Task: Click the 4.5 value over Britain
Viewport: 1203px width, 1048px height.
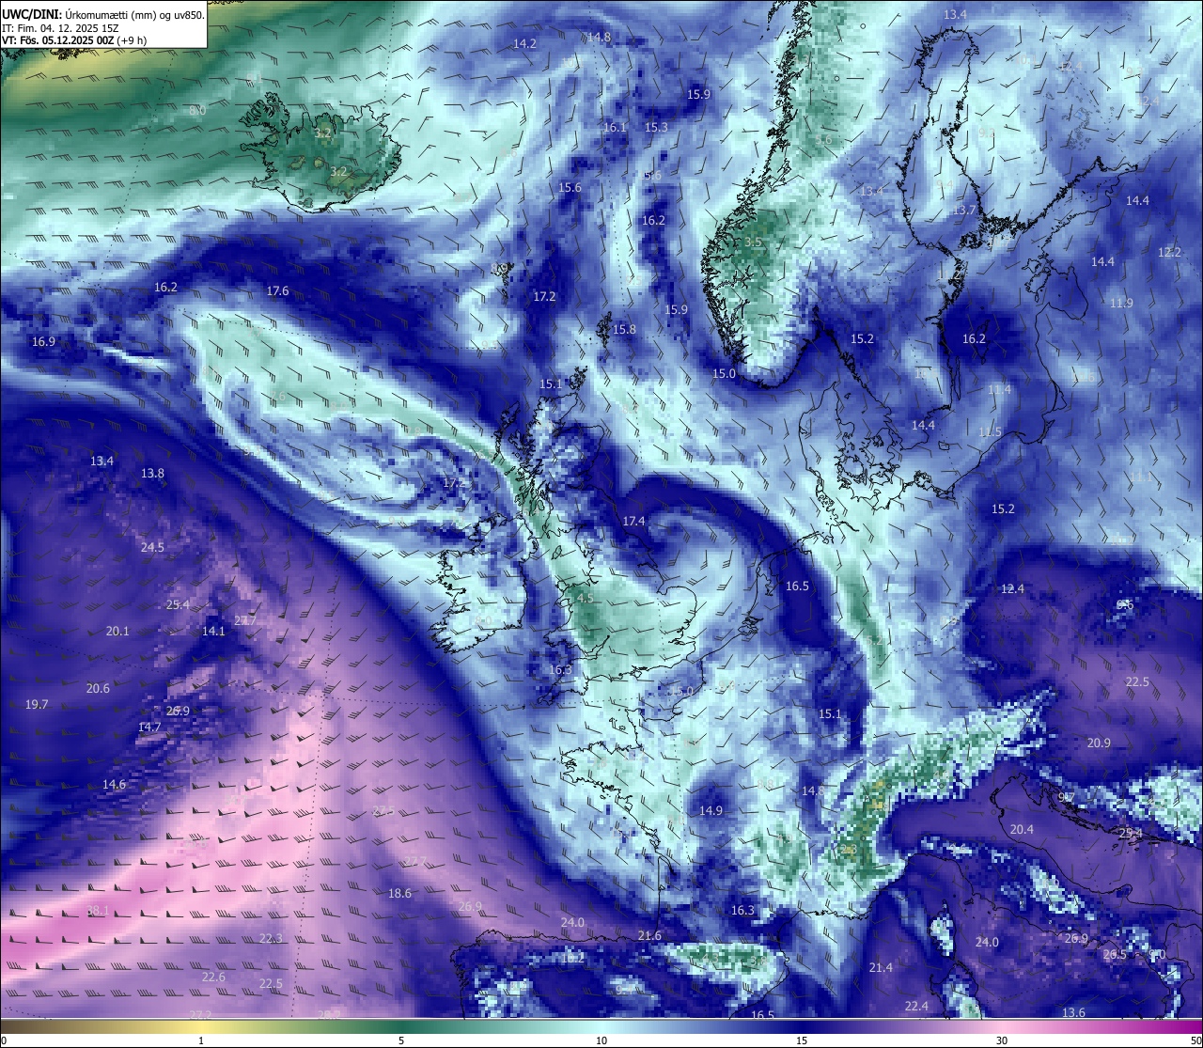Action: coord(586,599)
